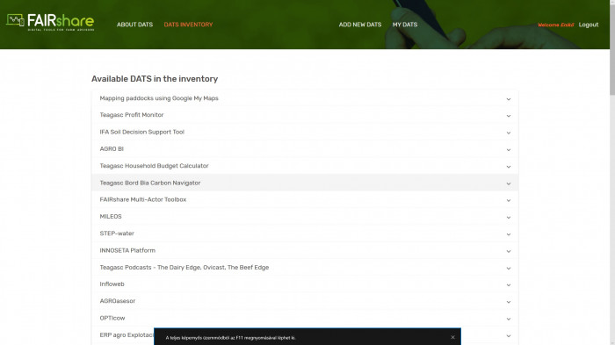
Task: Click the arrow icon beside MILEOS
Action: click(x=509, y=218)
